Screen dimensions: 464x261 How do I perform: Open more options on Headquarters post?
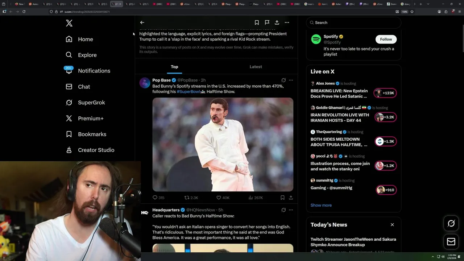291,210
